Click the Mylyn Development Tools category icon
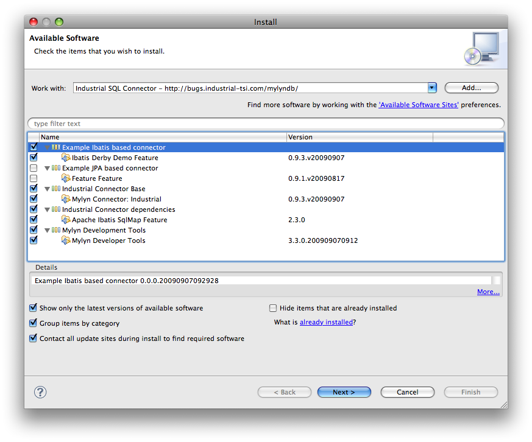 (x=56, y=230)
